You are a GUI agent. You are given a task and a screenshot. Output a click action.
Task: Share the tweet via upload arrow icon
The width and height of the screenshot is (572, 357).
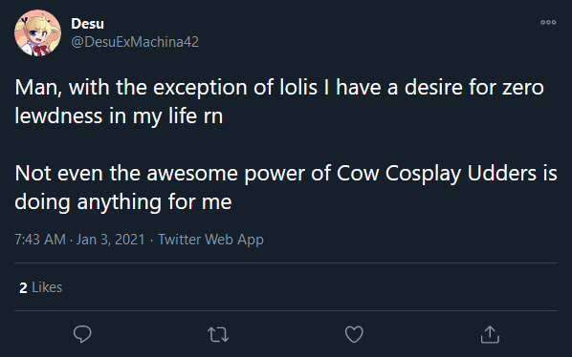click(490, 334)
